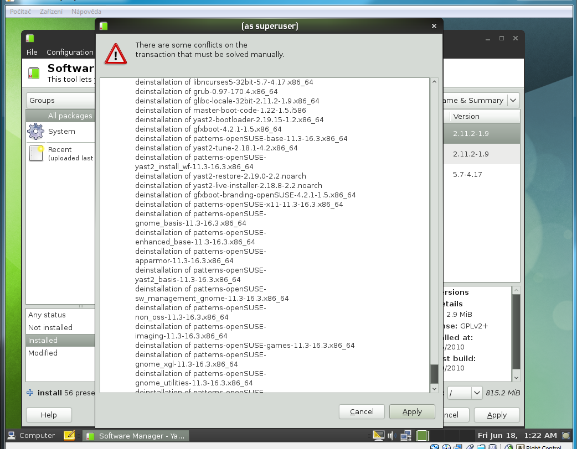Click details pane scrollbar down arrow

(516, 378)
